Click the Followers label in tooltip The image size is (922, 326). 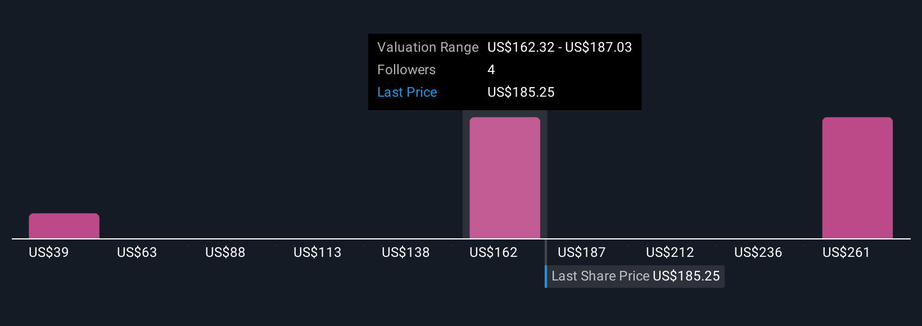point(406,70)
